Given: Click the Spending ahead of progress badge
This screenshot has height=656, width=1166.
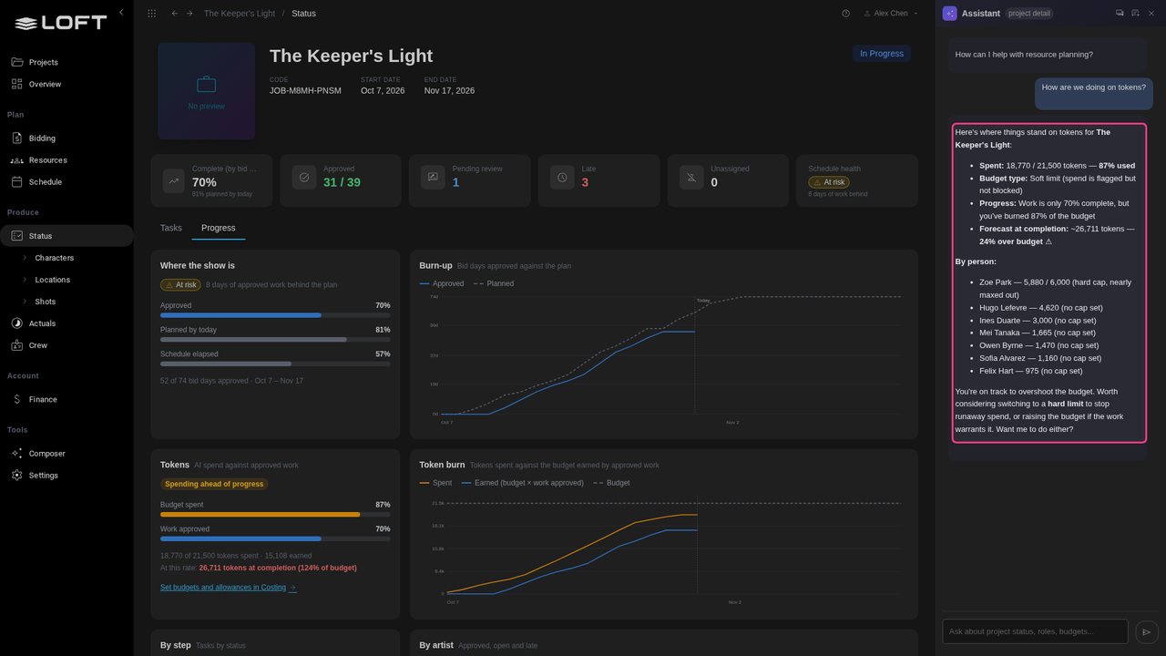Looking at the screenshot, I should (214, 484).
